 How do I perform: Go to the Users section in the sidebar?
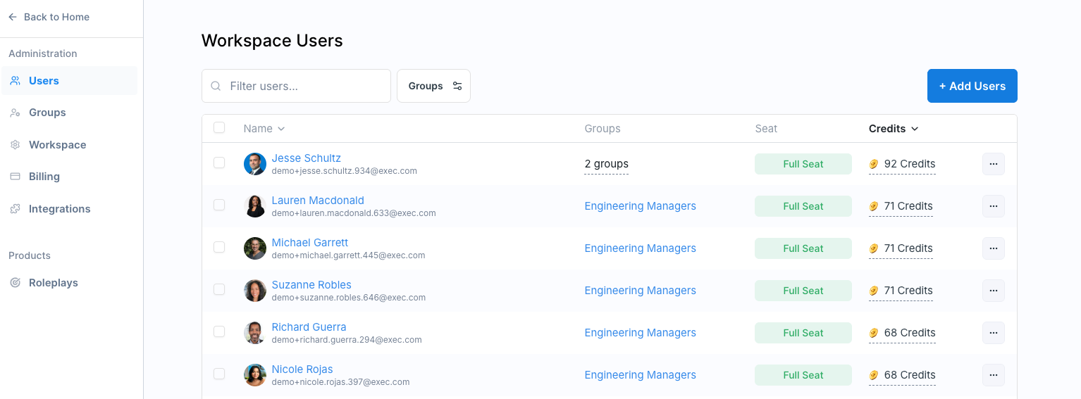click(69, 81)
